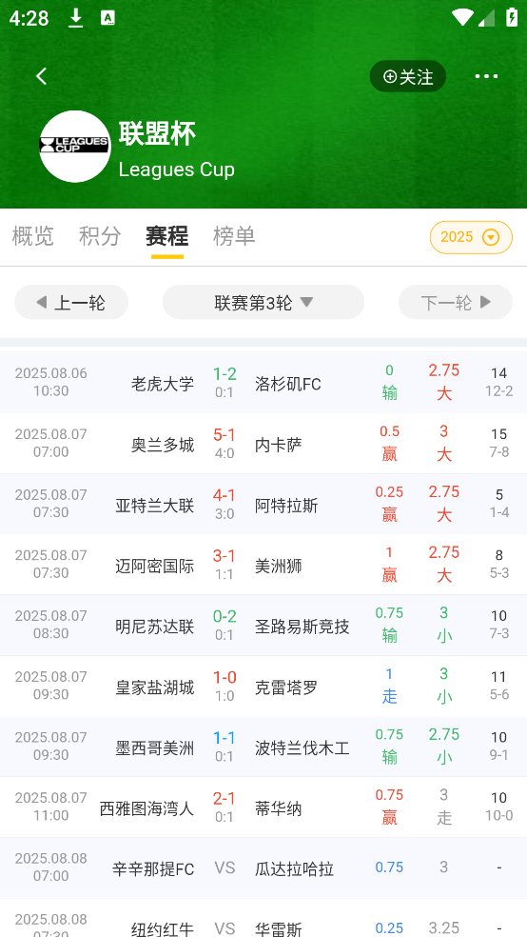Screen dimensions: 527x937
Task: Click the Wi-Fi status icon
Action: (462, 17)
